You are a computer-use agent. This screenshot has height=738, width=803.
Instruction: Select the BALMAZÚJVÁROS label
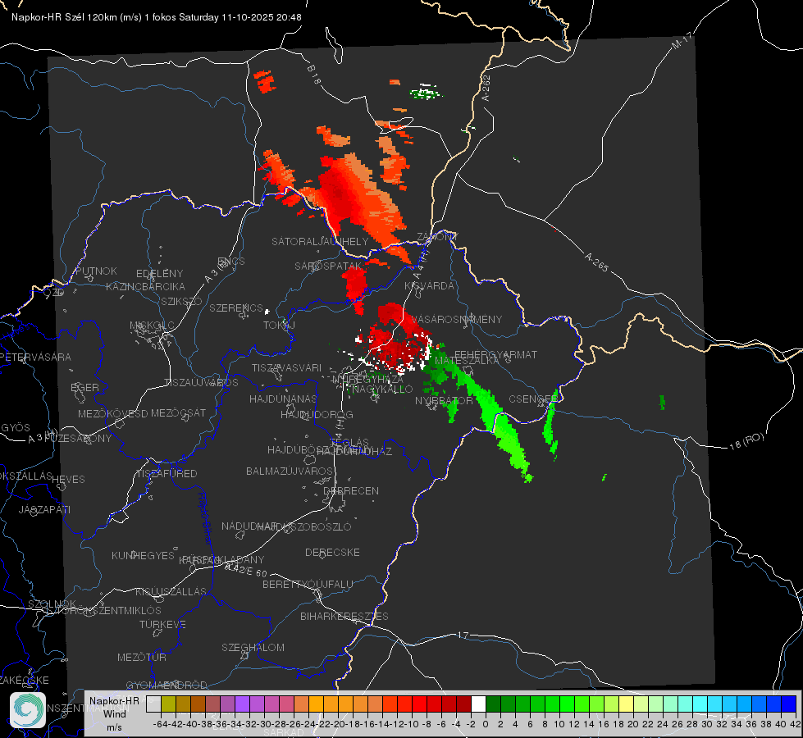(x=290, y=471)
